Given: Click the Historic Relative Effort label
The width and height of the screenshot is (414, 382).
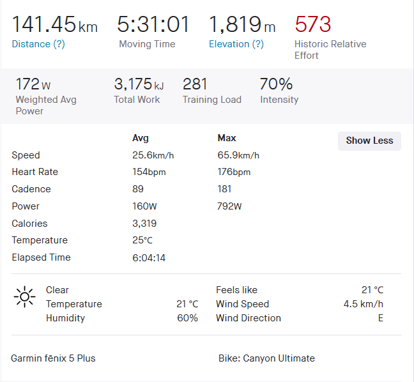Looking at the screenshot, I should point(330,50).
